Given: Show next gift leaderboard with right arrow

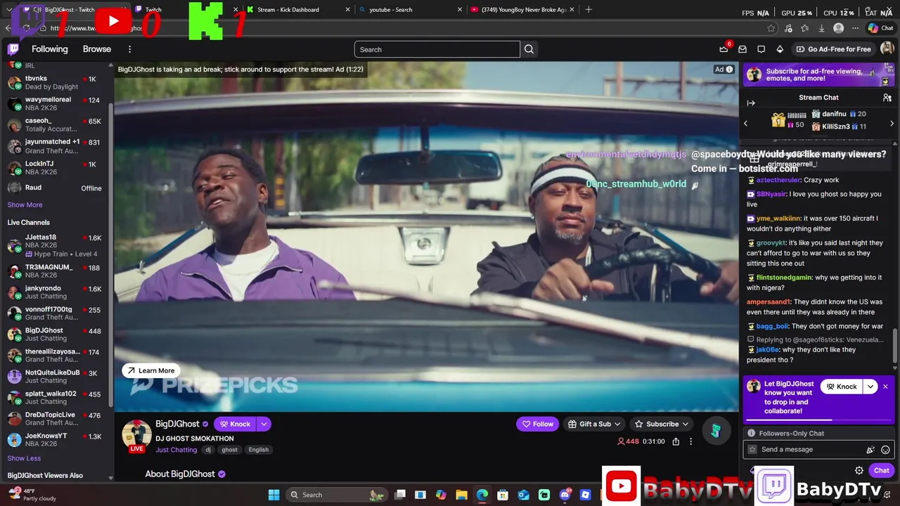Looking at the screenshot, I should coord(892,124).
